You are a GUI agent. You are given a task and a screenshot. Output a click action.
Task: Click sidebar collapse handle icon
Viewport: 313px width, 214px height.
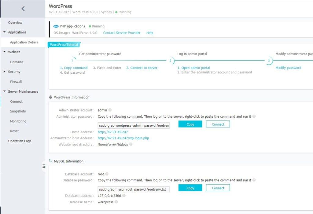(x=44, y=166)
